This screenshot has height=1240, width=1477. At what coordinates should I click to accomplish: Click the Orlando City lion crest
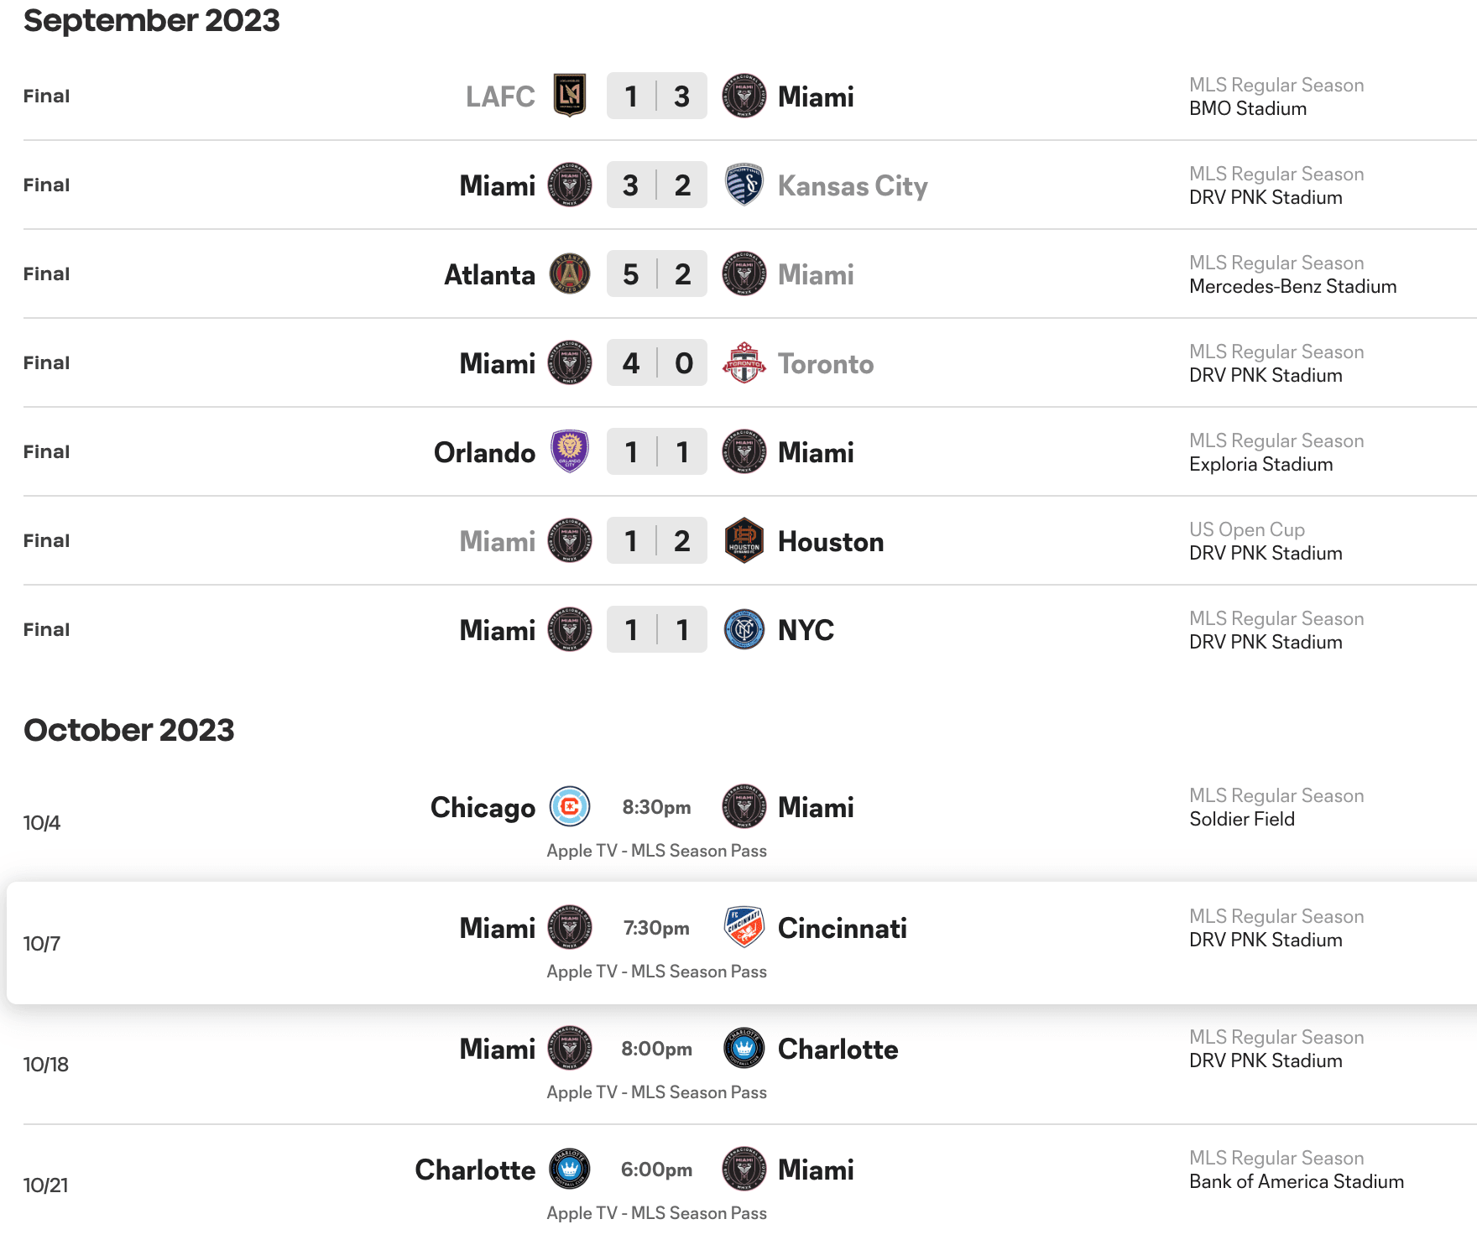click(x=570, y=451)
